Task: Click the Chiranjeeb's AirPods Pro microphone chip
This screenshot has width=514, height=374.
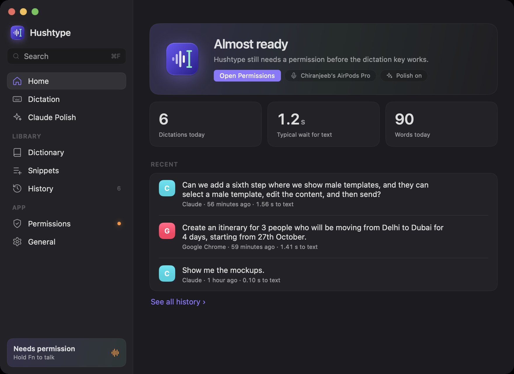Action: coord(330,76)
